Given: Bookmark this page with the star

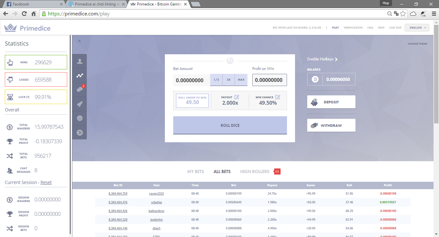Looking at the screenshot, I should coord(403,14).
